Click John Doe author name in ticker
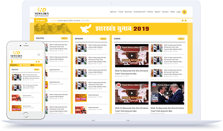 [x=85, y=21]
